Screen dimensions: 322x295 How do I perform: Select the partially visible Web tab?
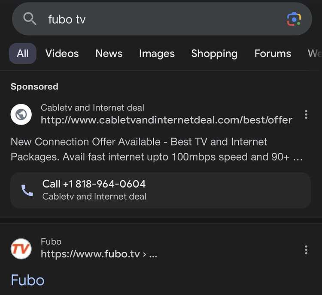coord(315,54)
